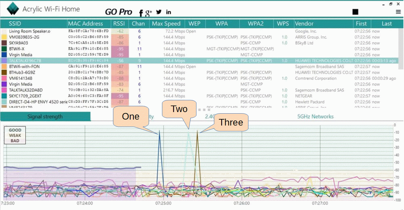Open the Google Plus icon
404x210 pixels.
click(149, 12)
